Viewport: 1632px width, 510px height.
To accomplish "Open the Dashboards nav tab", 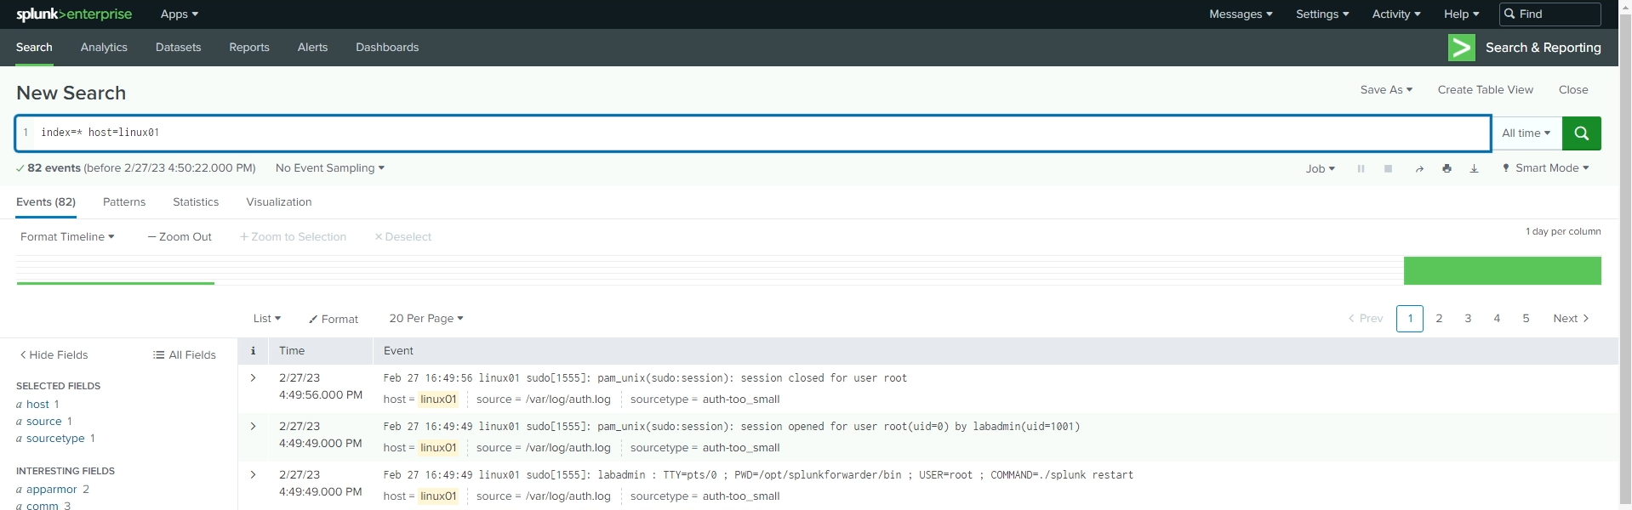I will click(387, 48).
